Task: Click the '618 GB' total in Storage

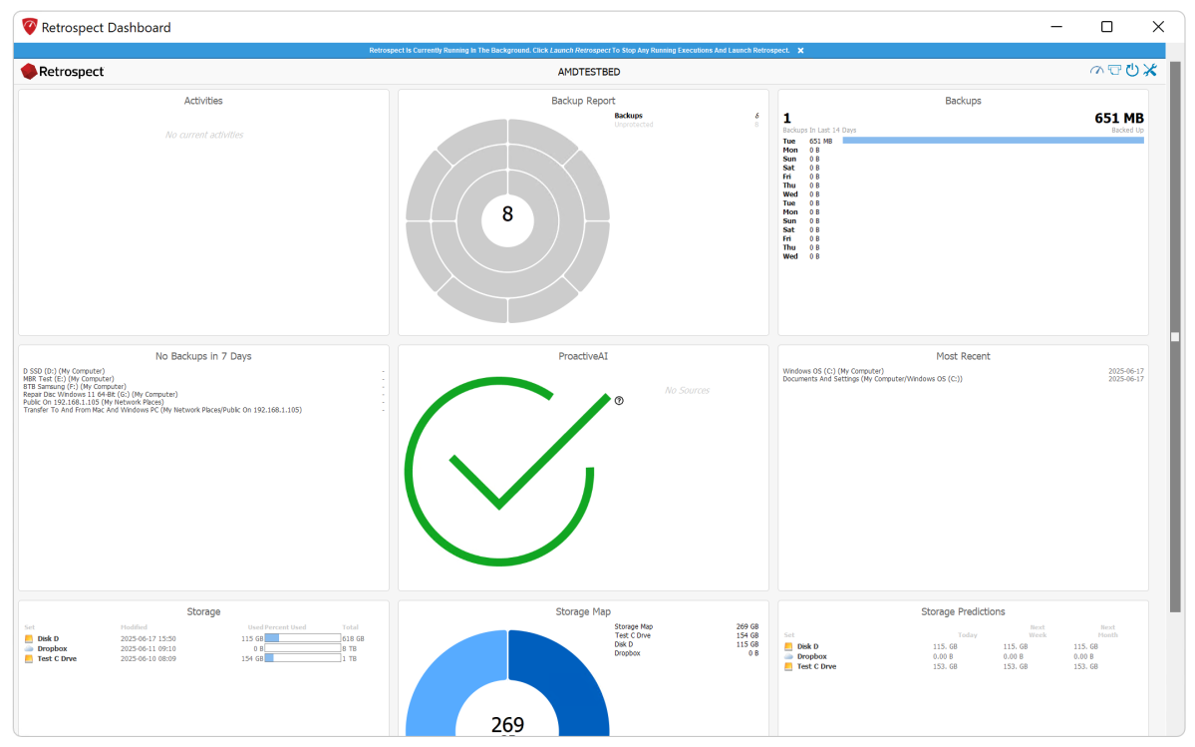Action: click(x=353, y=638)
